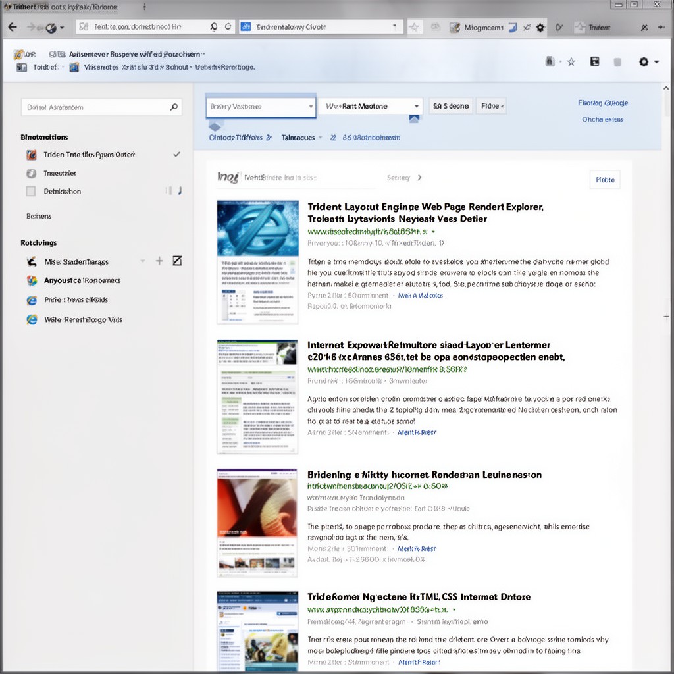Click the save disk icon in header
The width and height of the screenshot is (674, 674).
click(594, 61)
